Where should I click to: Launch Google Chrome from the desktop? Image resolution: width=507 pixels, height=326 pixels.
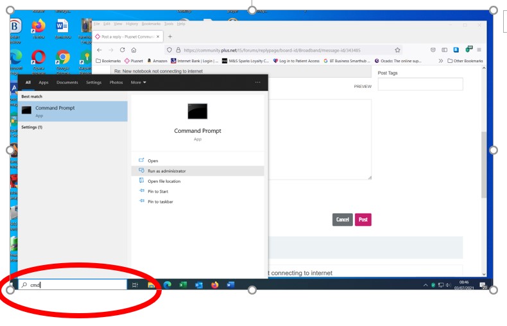click(x=63, y=60)
